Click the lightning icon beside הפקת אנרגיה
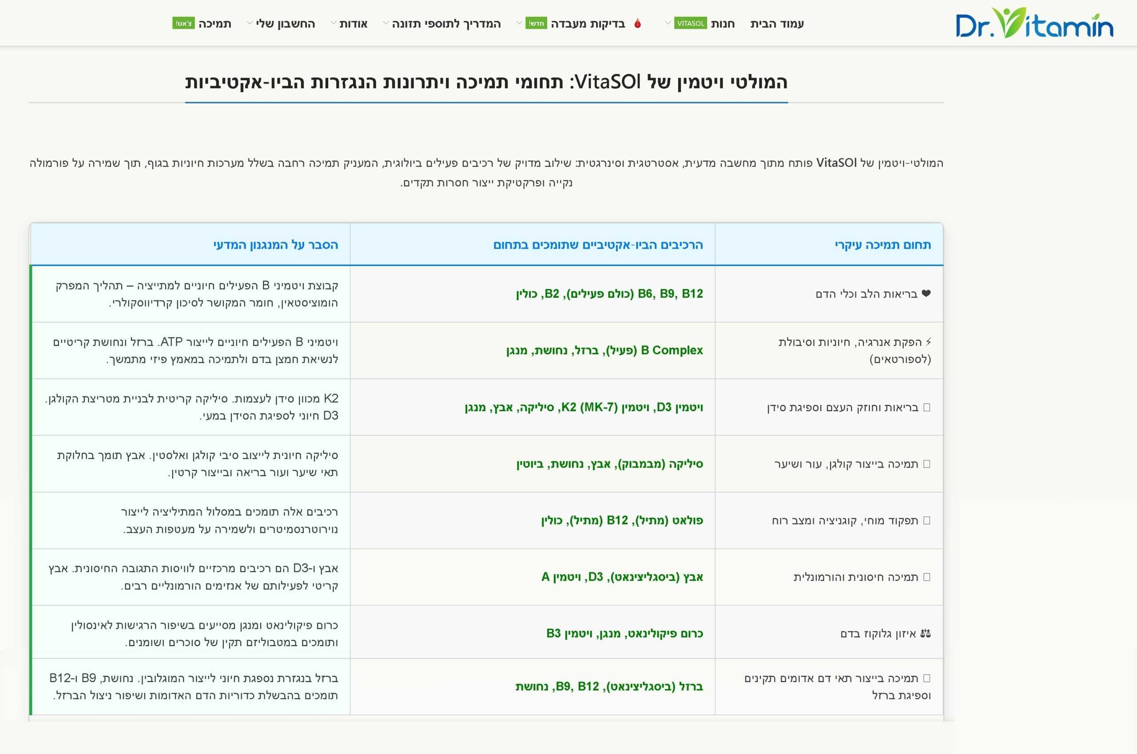This screenshot has height=754, width=1137. (x=928, y=342)
